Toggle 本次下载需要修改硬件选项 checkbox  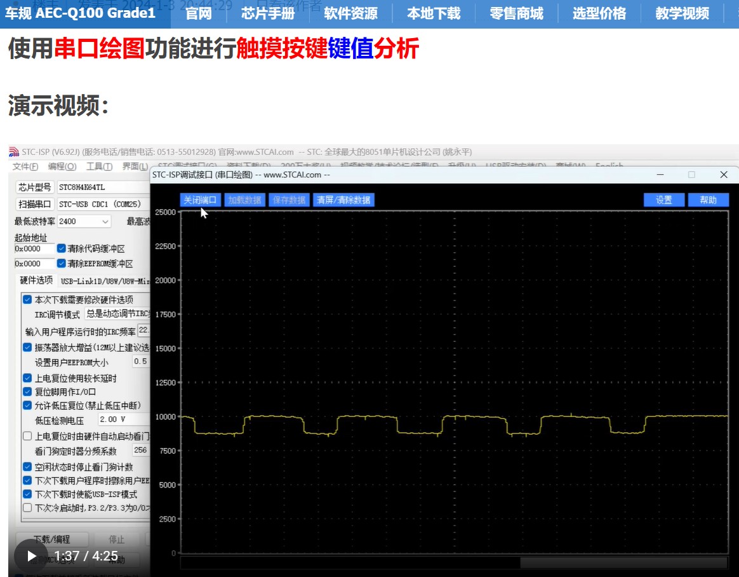pos(27,299)
